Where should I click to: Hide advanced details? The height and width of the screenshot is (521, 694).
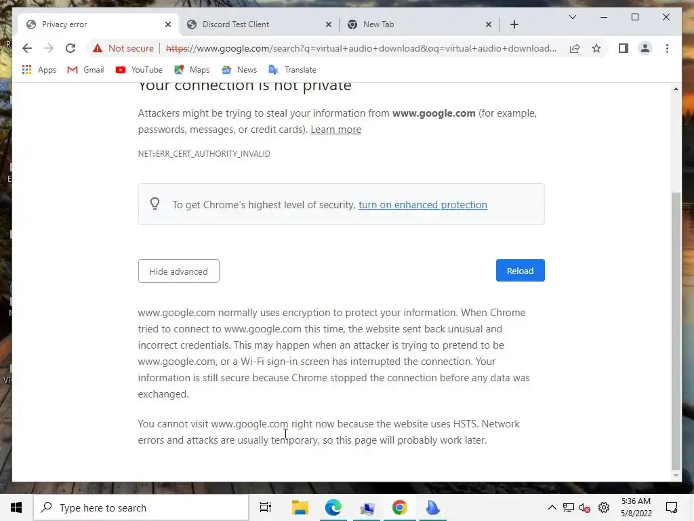[x=178, y=271]
